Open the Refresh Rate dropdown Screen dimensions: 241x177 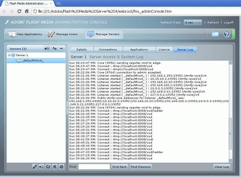pyautogui.click(x=193, y=22)
